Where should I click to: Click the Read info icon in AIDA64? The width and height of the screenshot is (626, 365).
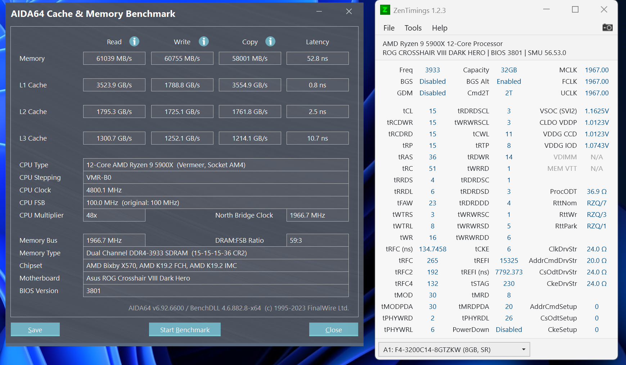tap(134, 41)
